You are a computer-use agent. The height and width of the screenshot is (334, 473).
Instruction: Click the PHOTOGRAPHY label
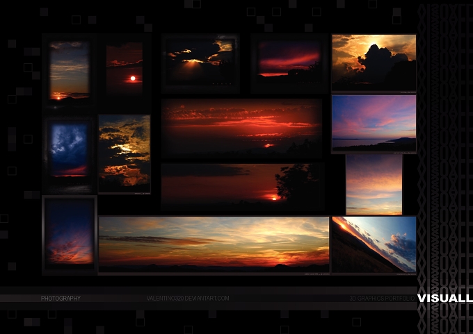[61, 299]
